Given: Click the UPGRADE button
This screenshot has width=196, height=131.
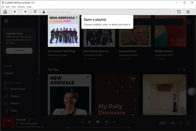Looking at the screenshot, I should point(19,51).
